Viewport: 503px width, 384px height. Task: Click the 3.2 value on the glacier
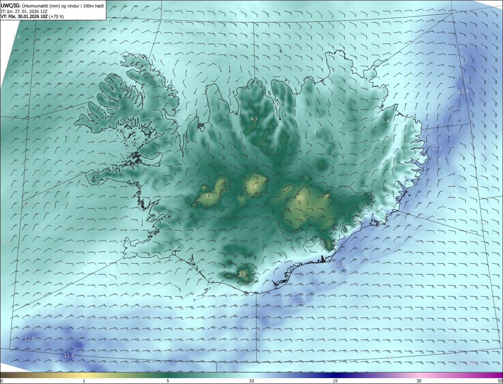tap(209, 196)
